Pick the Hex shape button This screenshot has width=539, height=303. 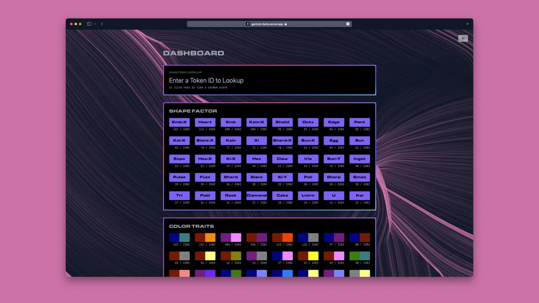256,159
